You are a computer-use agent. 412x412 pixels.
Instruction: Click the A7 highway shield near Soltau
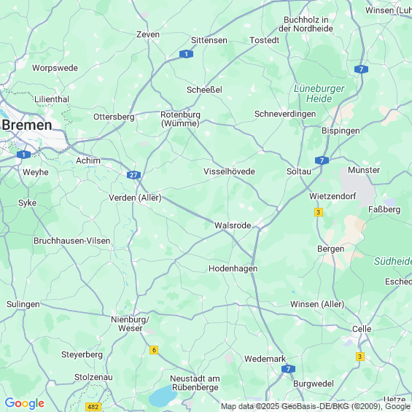tap(322, 160)
